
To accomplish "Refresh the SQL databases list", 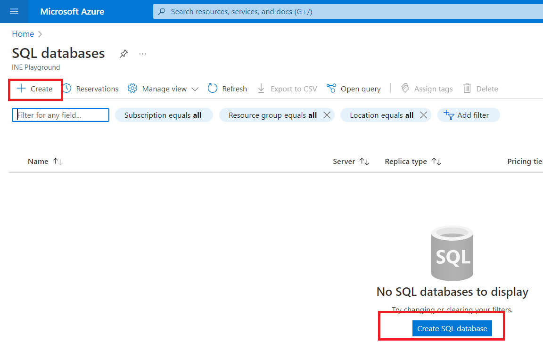I will 228,89.
